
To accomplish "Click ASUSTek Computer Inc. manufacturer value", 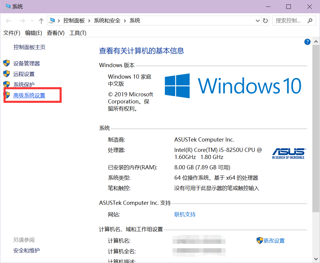I will (x=204, y=140).
